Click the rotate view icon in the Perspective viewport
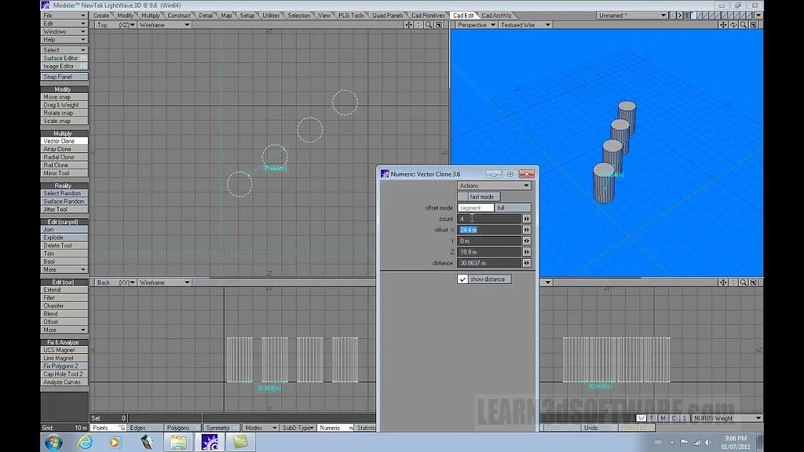804x452 pixels. pos(733,24)
